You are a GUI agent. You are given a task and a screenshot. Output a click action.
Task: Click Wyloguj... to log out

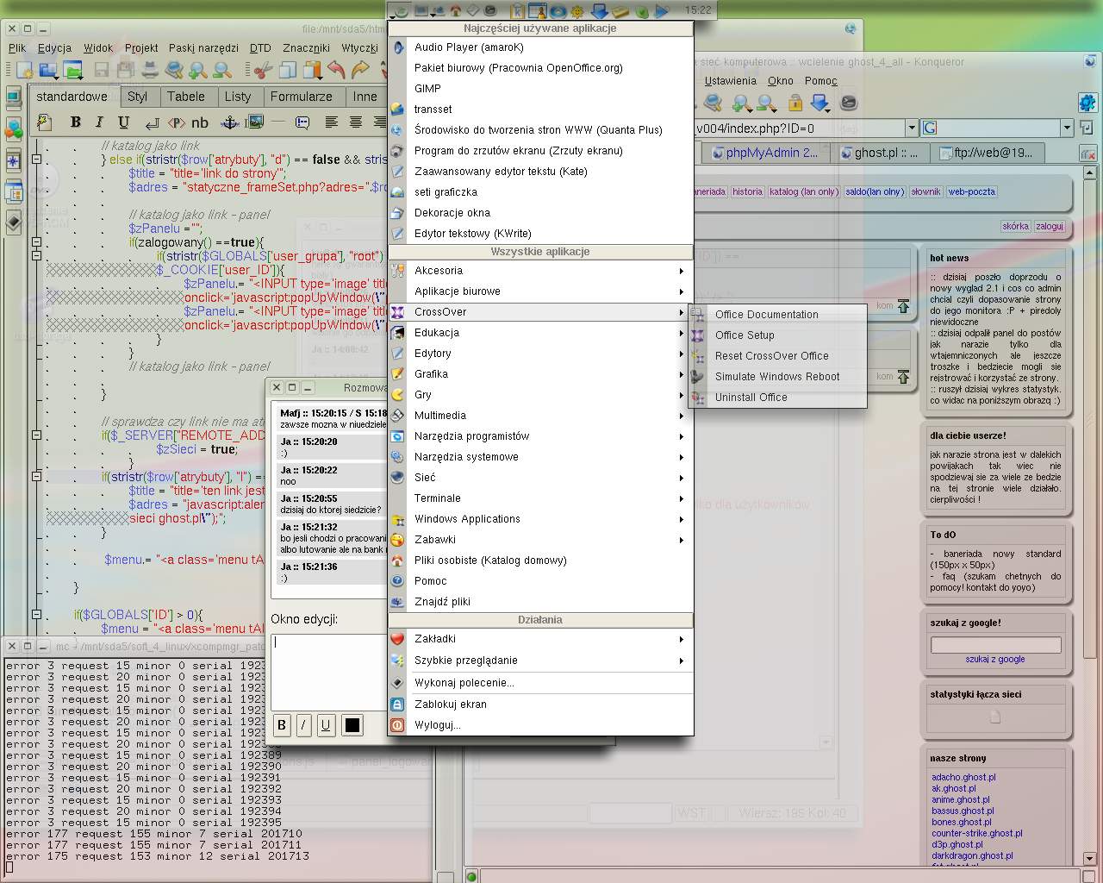540,725
